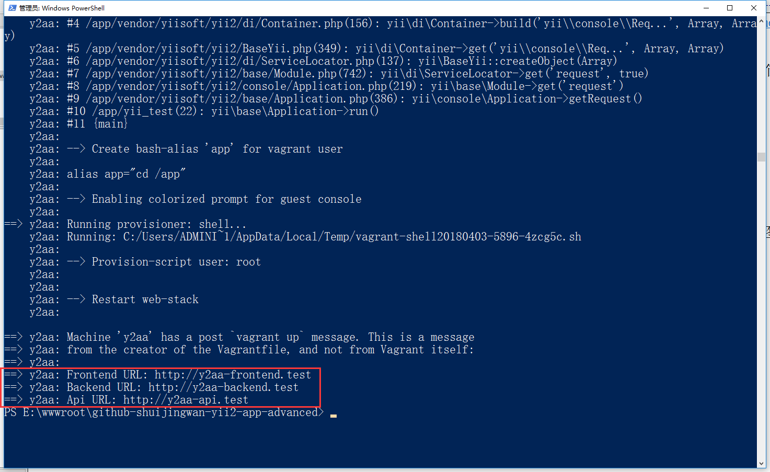Click the PowerShell icon in the title bar

coord(13,8)
